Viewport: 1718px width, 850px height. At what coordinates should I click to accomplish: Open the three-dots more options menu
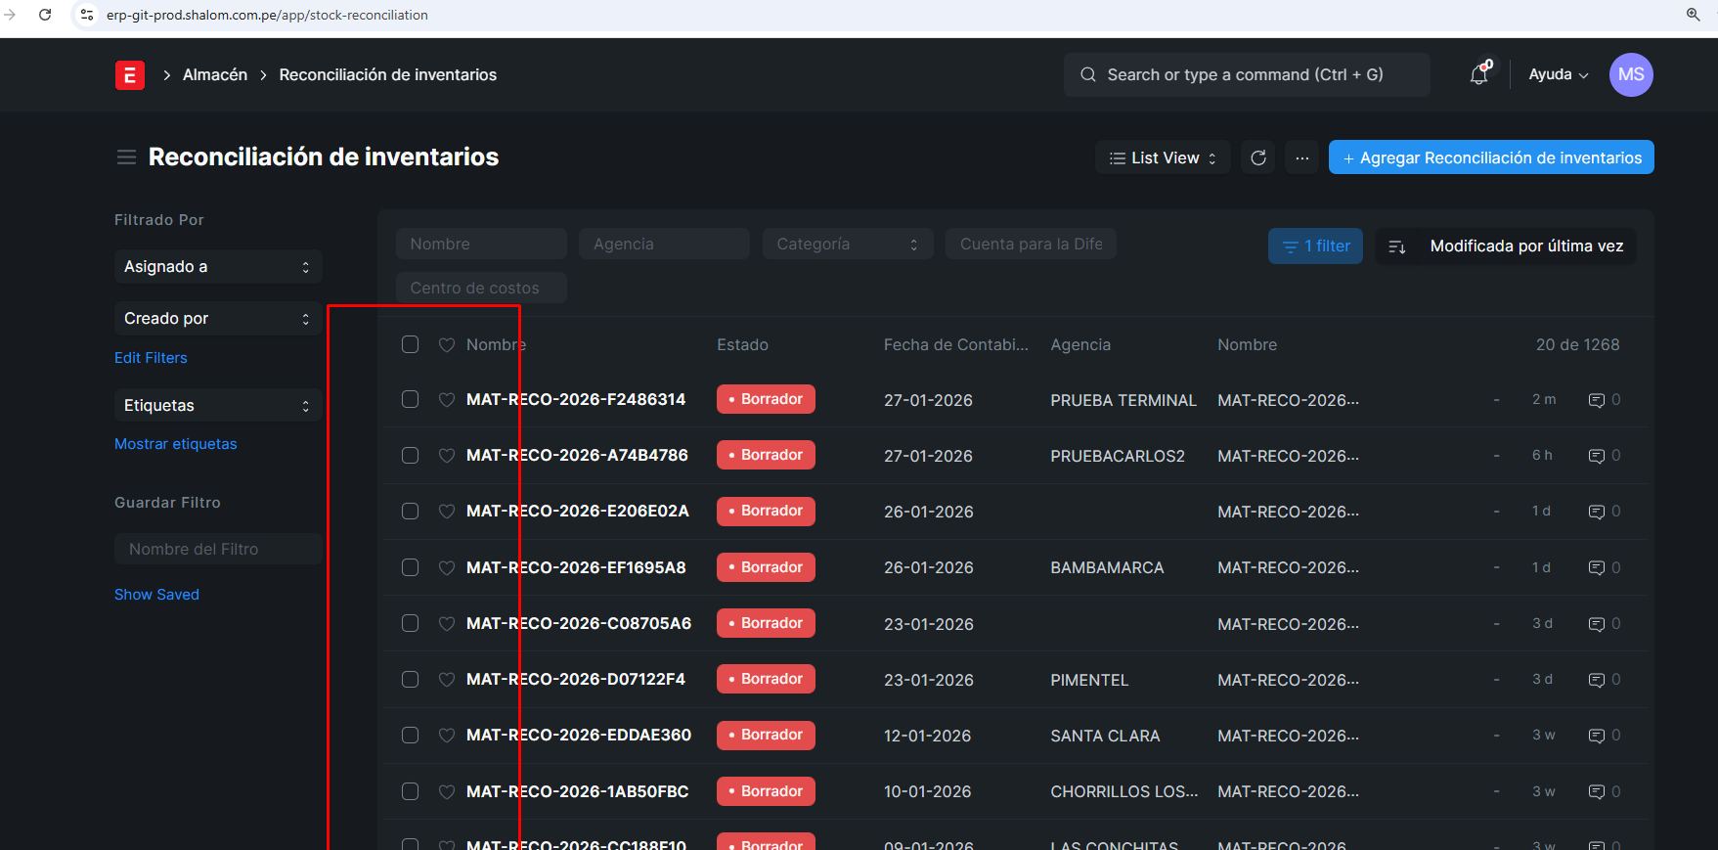click(1301, 157)
